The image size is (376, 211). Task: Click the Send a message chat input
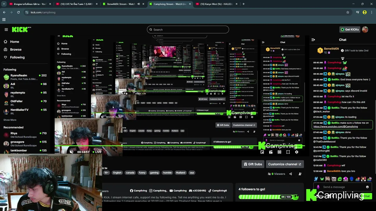click(342, 187)
